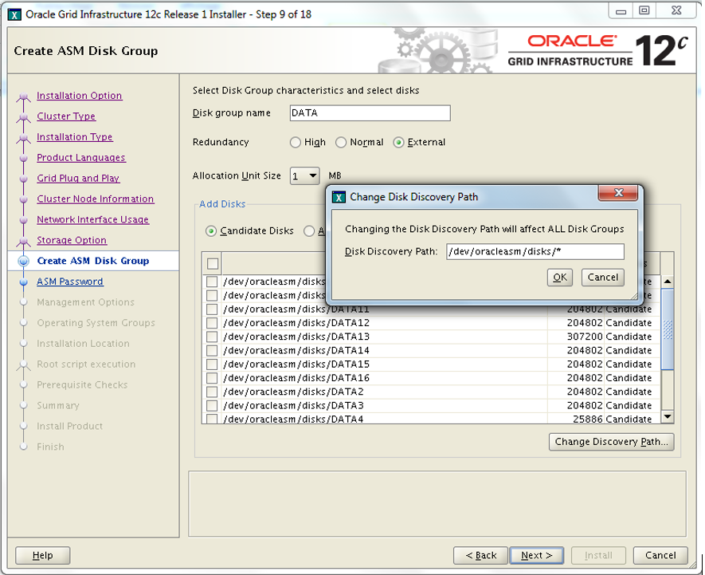Click the disk list scroll up arrow
The height and width of the screenshot is (575, 705).
click(668, 282)
